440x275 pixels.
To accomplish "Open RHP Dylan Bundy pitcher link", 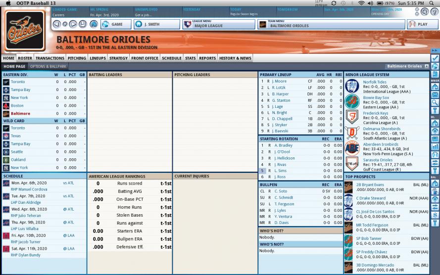I will (x=26, y=255).
